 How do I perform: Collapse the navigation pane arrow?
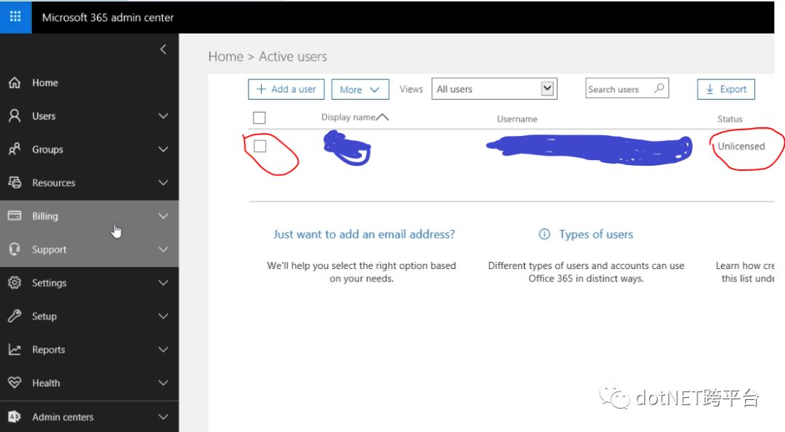[x=164, y=49]
